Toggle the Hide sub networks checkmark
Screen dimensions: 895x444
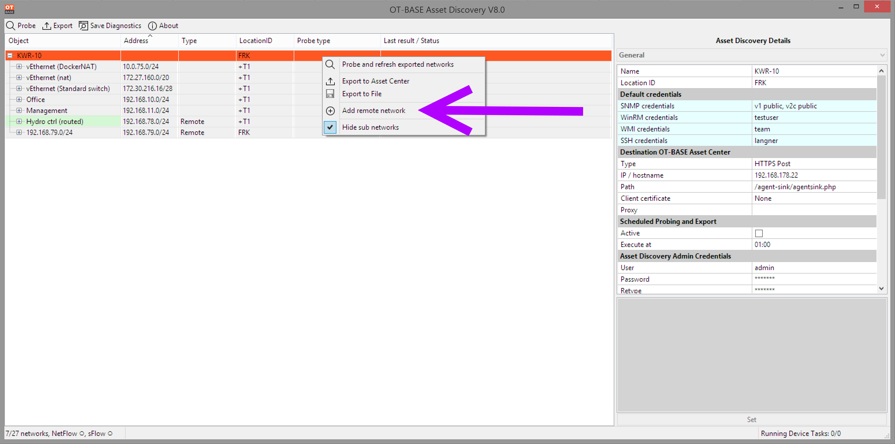(330, 127)
